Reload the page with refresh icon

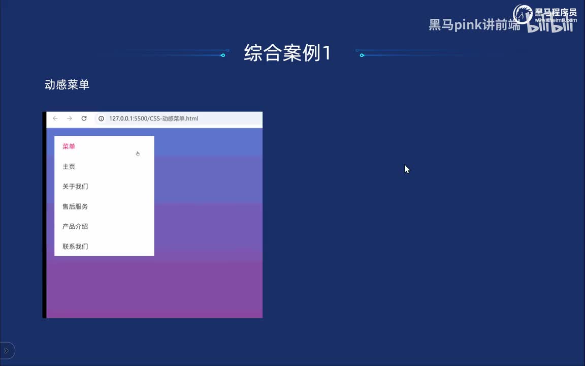pyautogui.click(x=84, y=118)
